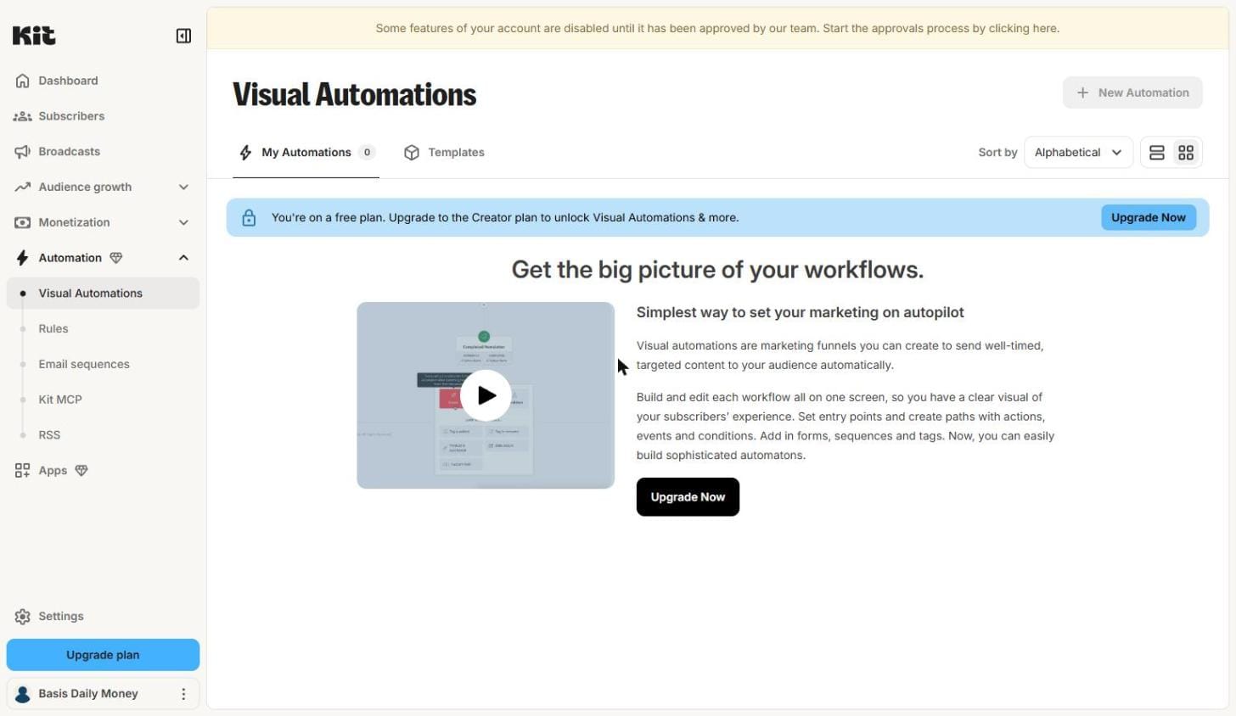1236x716 pixels.
Task: Click the Audience growth trend icon
Action: coord(23,187)
